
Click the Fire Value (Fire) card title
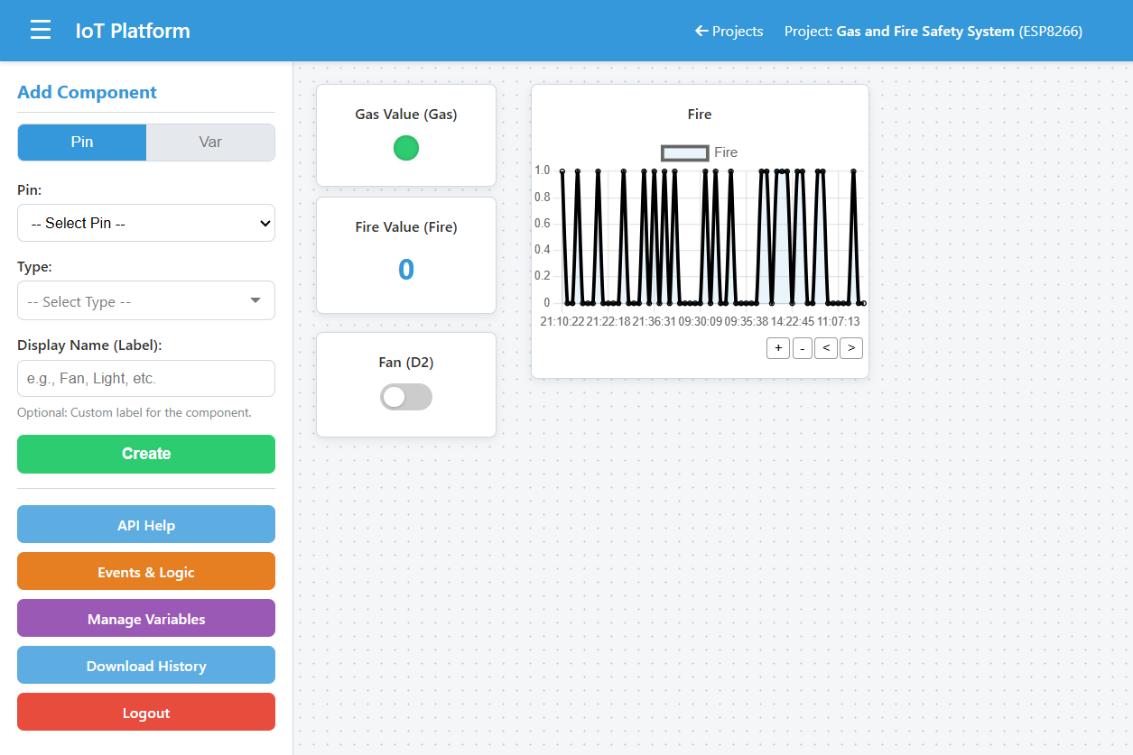tap(406, 227)
